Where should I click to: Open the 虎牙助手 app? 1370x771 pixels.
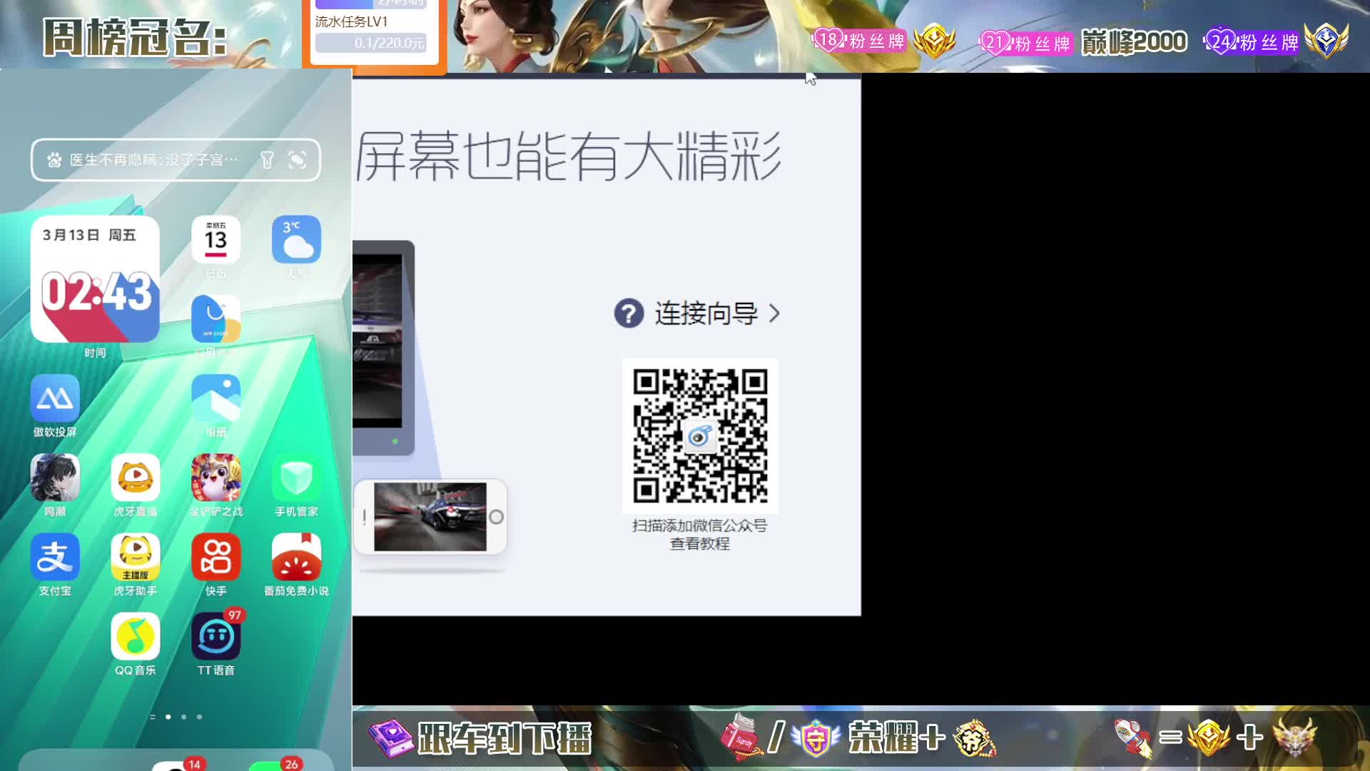135,558
